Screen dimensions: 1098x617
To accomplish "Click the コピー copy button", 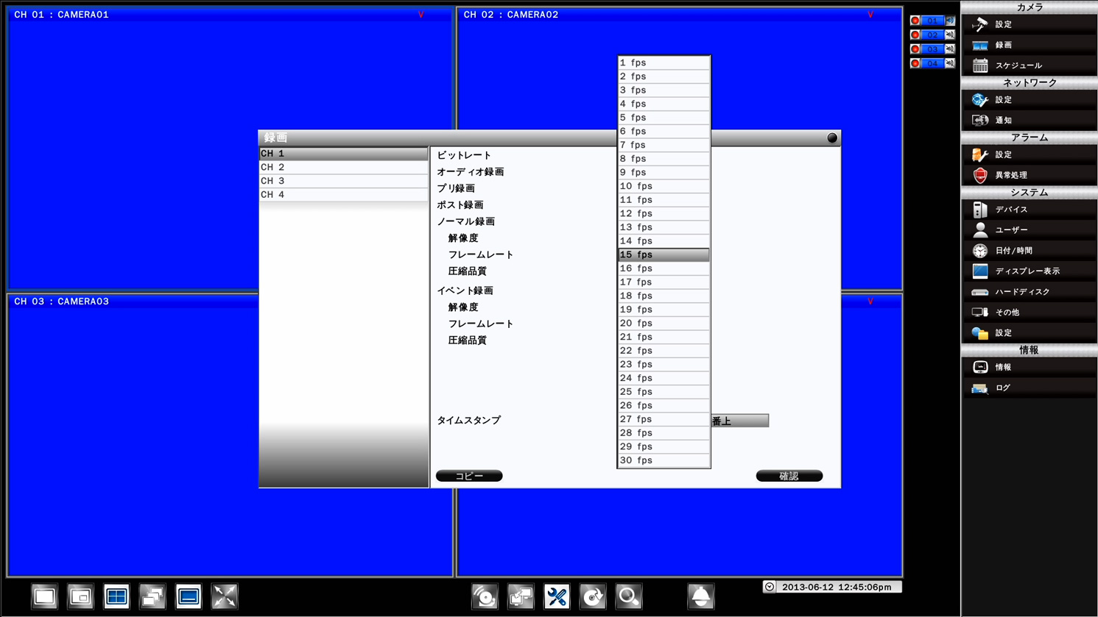I will pyautogui.click(x=469, y=475).
